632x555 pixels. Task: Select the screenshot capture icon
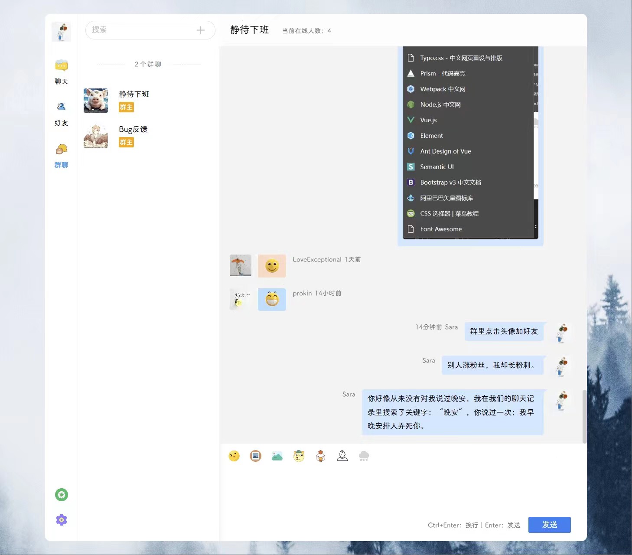click(x=277, y=456)
